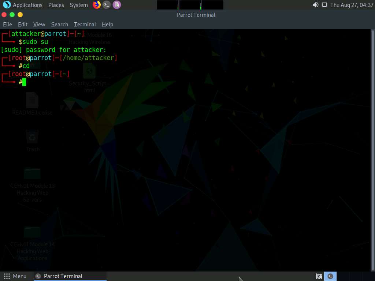The image size is (375, 281).
Task: Open the purple editor icon in top panel
Action: click(x=117, y=5)
